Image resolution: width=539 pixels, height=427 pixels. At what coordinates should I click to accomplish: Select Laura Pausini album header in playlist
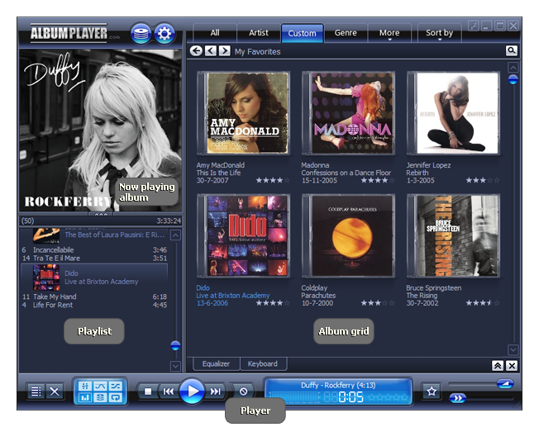94,235
